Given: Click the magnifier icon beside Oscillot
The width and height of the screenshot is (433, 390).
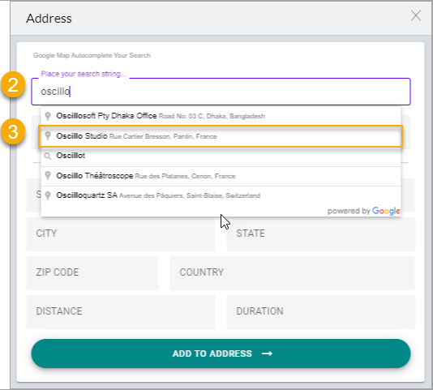Looking at the screenshot, I should point(48,156).
